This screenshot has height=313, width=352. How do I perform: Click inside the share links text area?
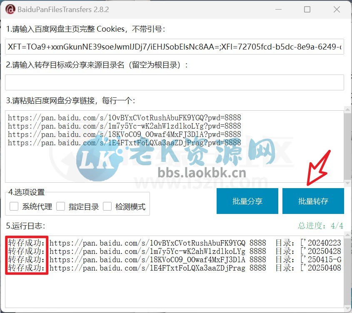[x=175, y=146]
